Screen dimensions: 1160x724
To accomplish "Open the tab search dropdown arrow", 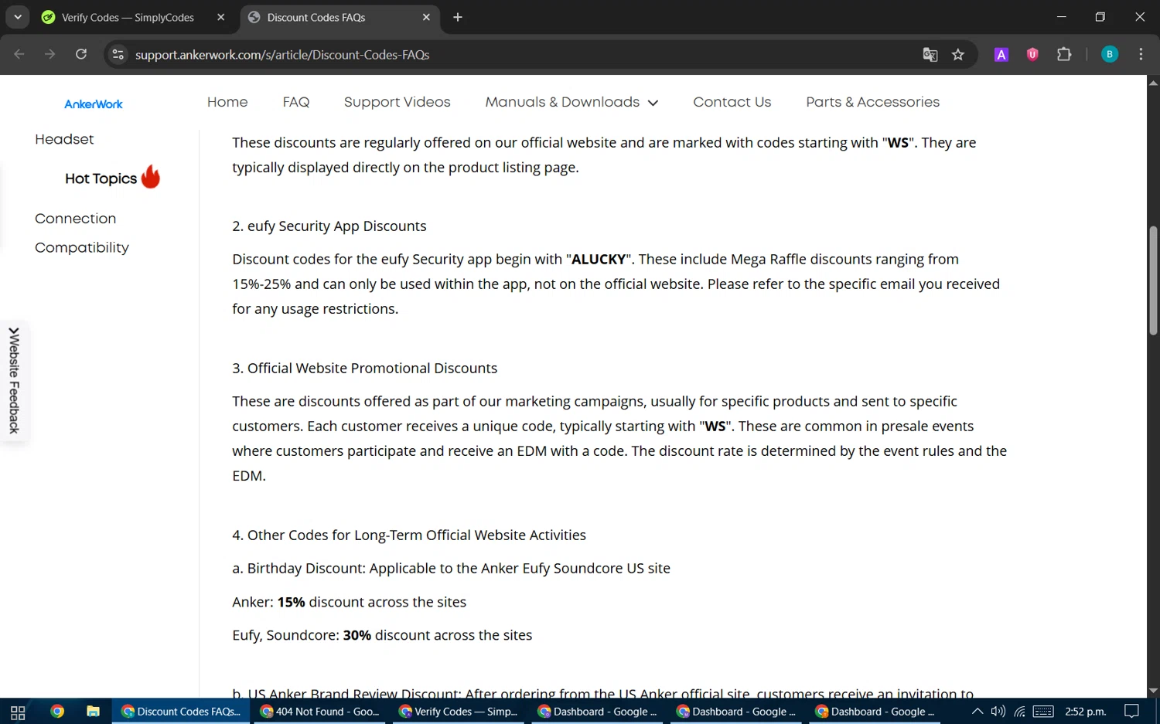I will click(17, 17).
